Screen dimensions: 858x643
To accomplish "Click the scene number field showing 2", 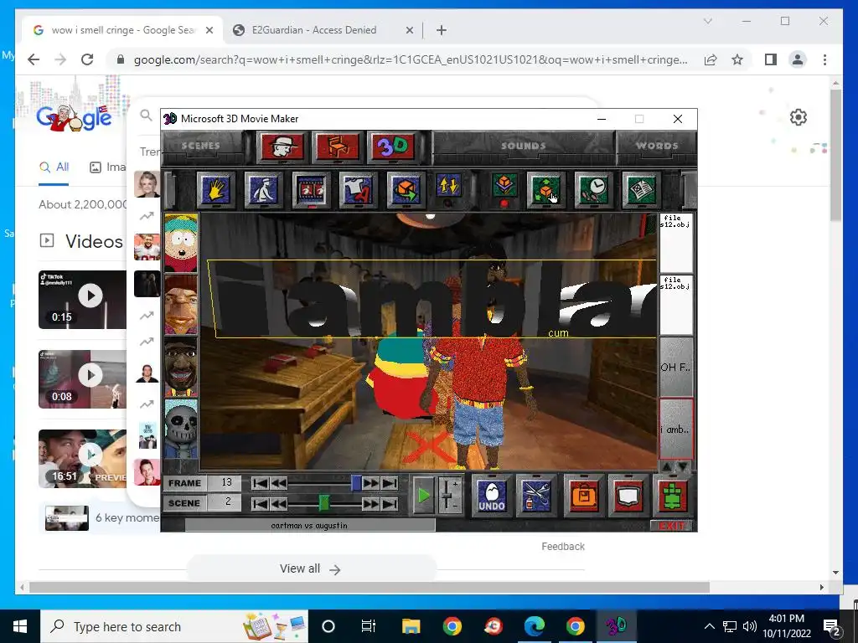I will click(x=226, y=502).
